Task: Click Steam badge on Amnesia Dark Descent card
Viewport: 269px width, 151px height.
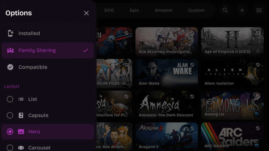Action: (x=192, y=96)
